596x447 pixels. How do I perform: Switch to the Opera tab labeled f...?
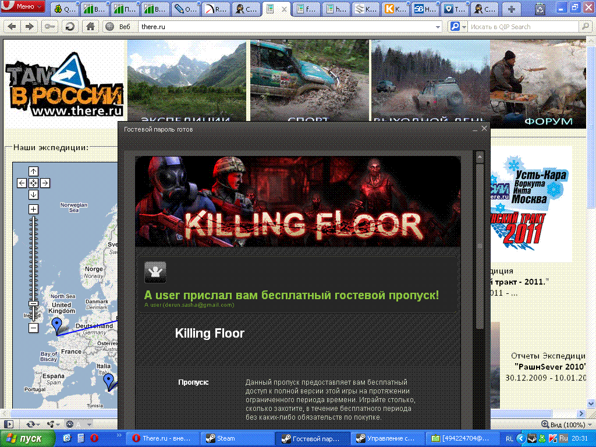306,9
